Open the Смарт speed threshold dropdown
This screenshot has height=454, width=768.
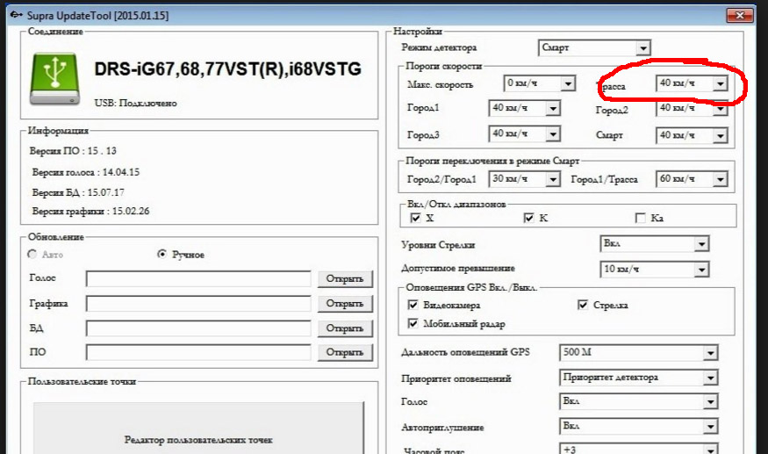click(692, 135)
